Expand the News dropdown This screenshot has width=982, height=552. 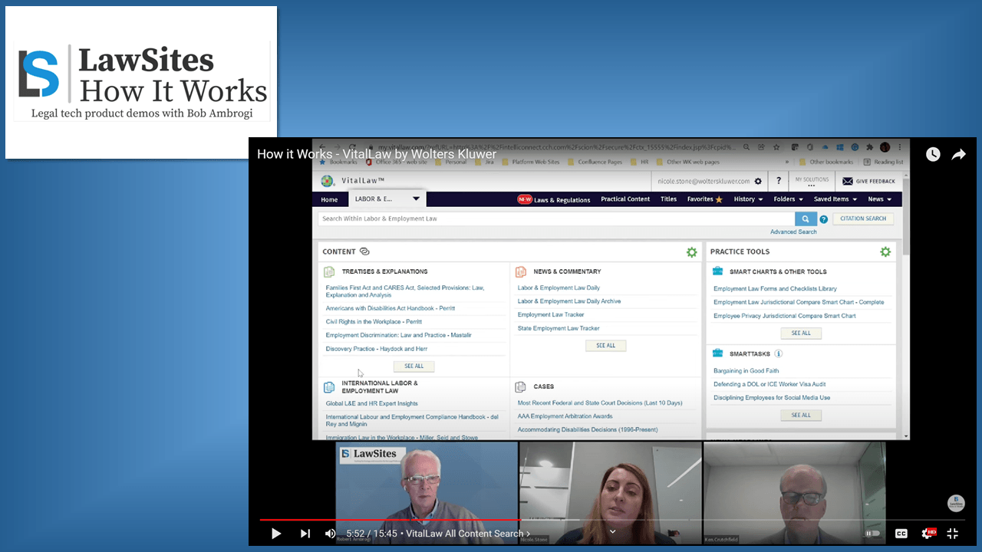879,199
